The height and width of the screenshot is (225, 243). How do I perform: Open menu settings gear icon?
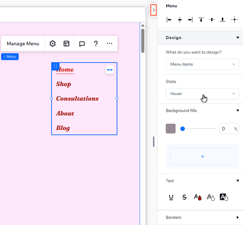coord(53,44)
